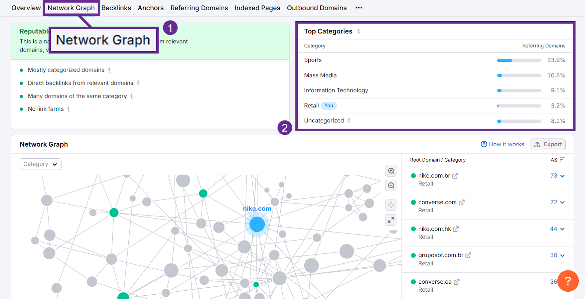Open gruposbf.com.br external link icon
The width and height of the screenshot is (585, 299).
[468, 256]
